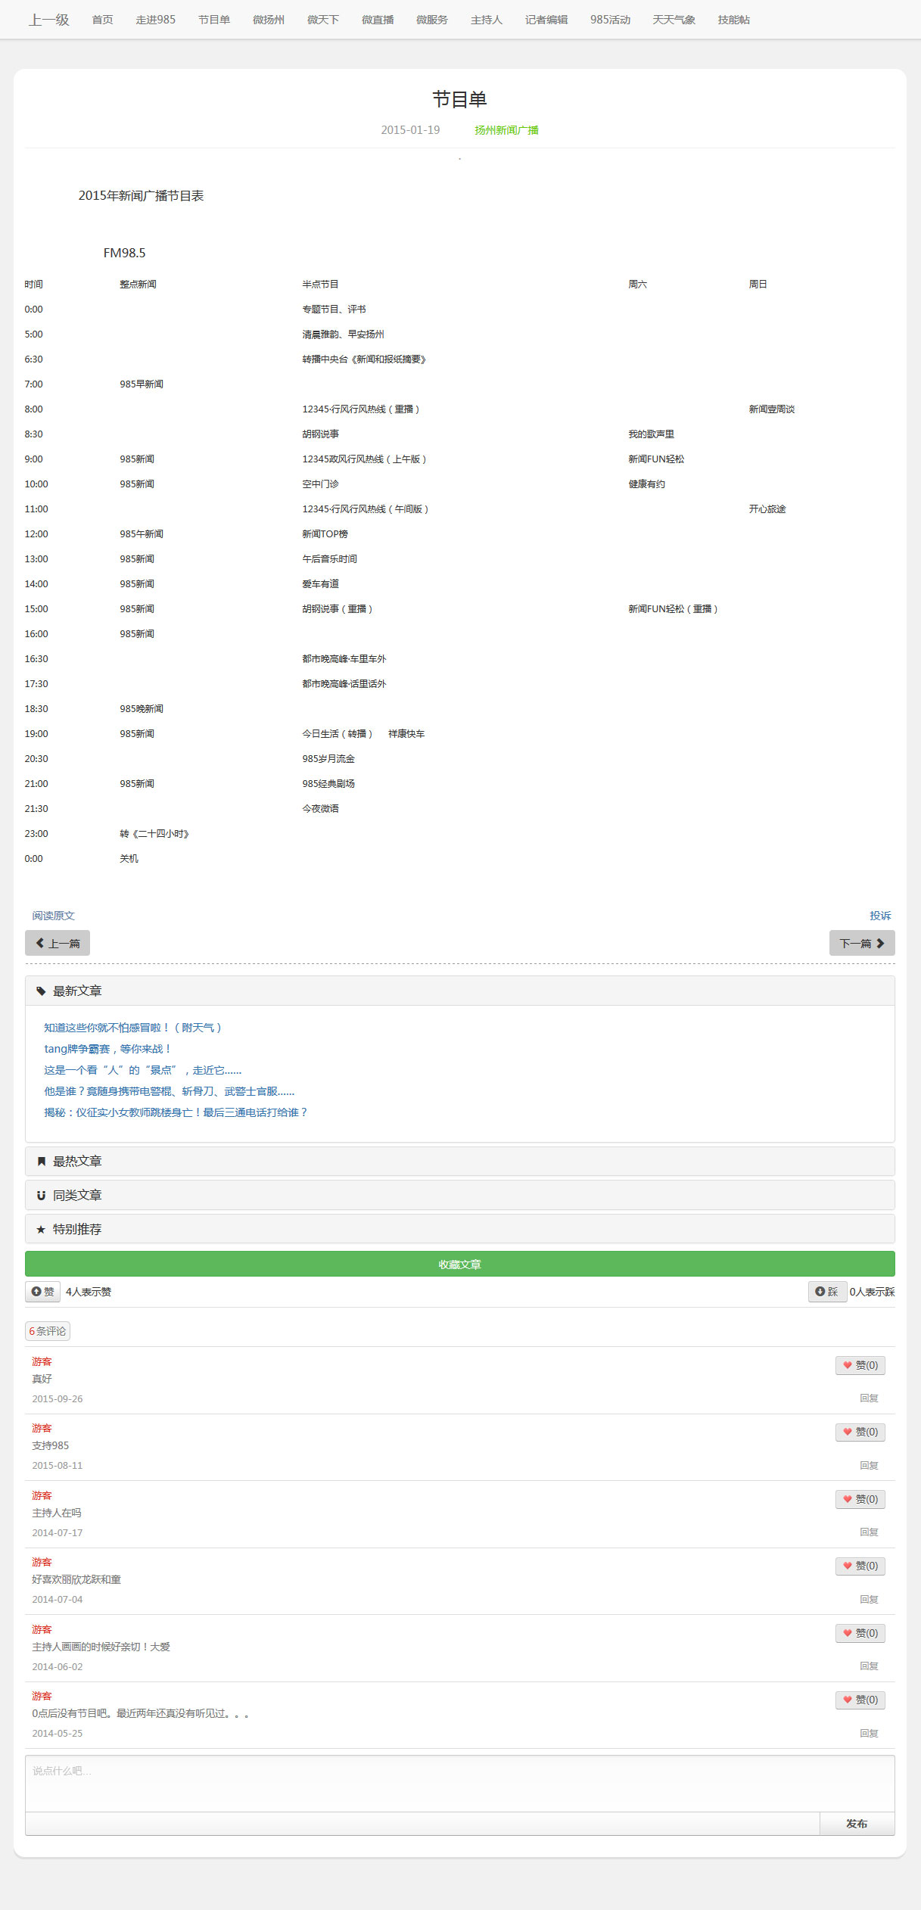Open the 首页 menu item
921x1910 pixels.
click(103, 20)
